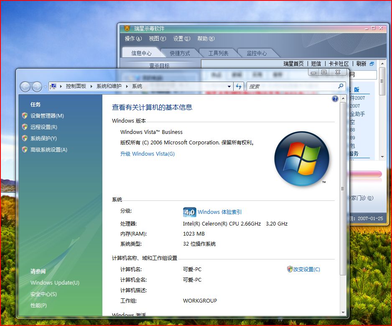Click the Refresh button next to address bar

click(x=239, y=86)
